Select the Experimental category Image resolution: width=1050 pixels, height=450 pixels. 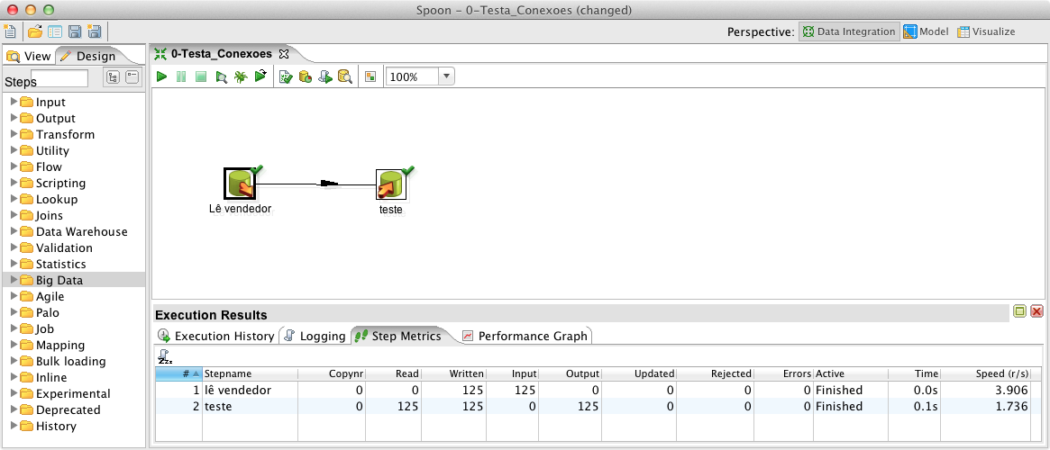click(73, 393)
